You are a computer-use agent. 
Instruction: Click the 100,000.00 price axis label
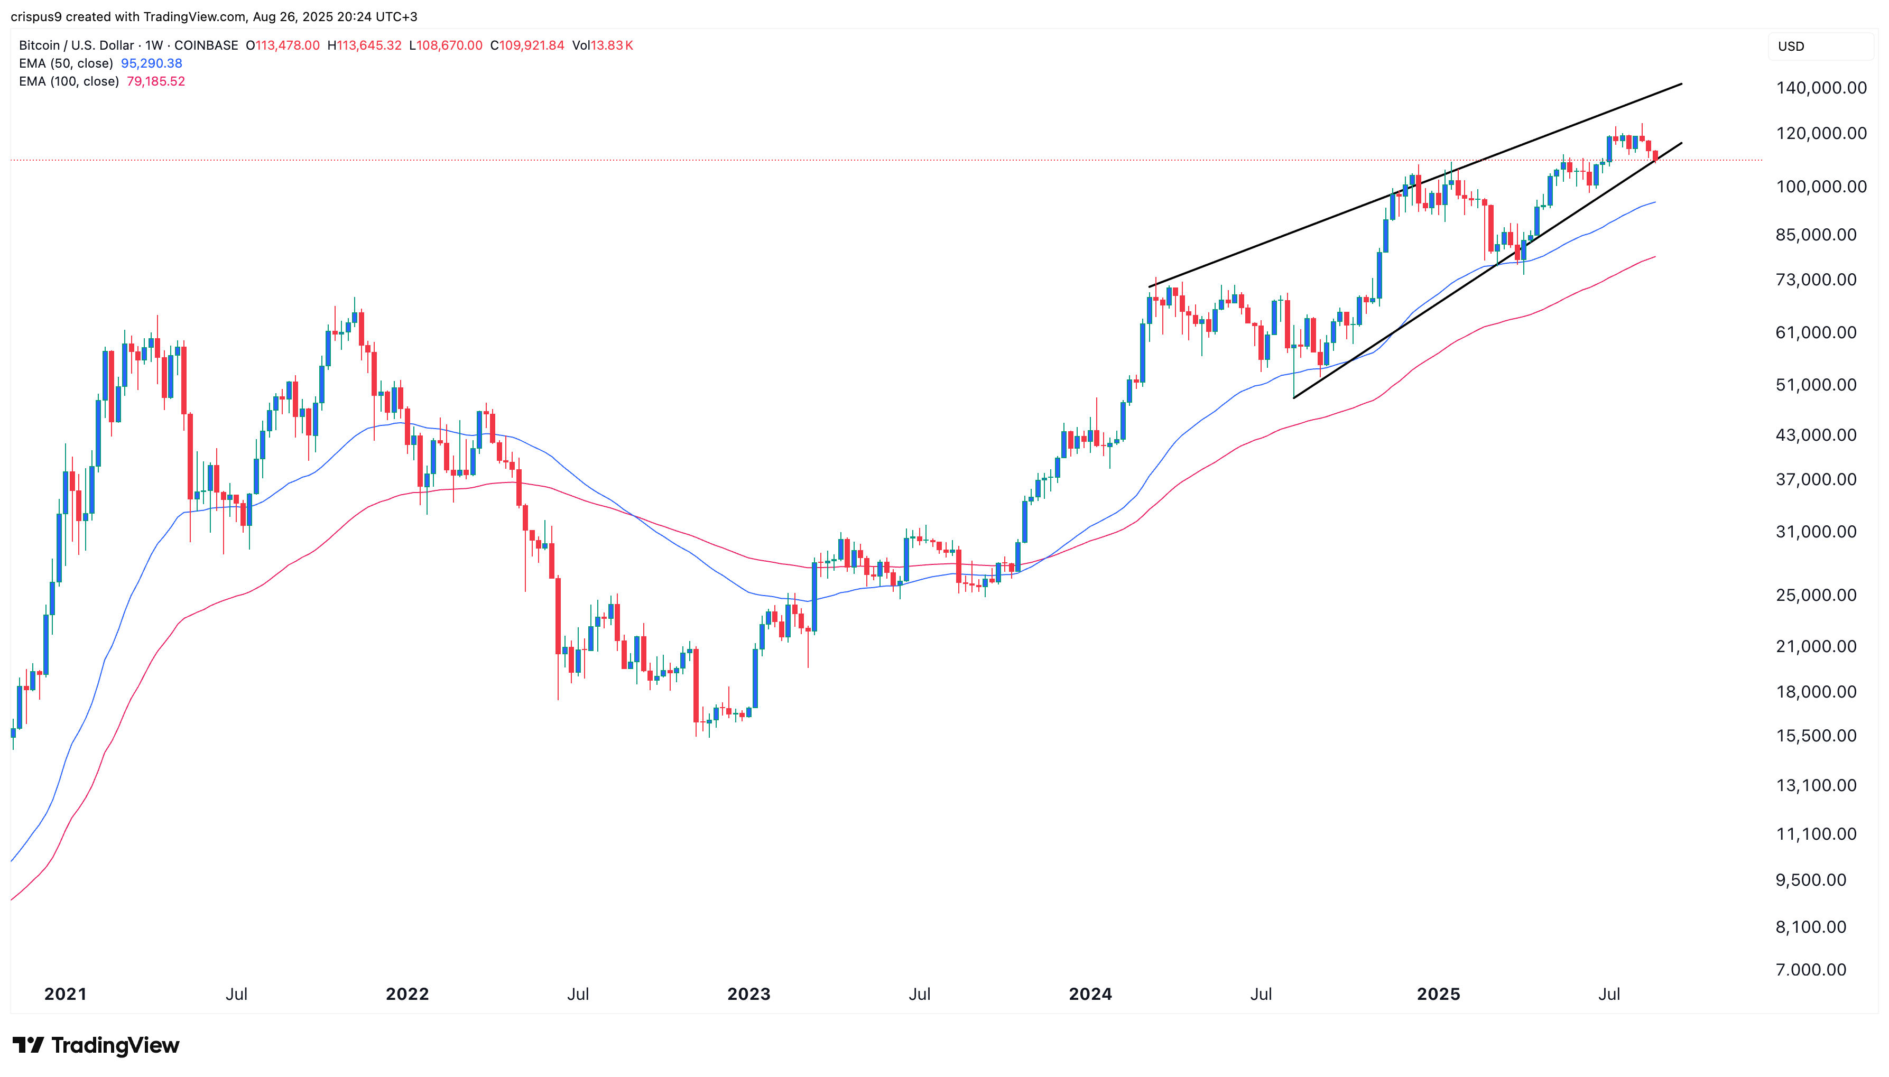tap(1821, 187)
